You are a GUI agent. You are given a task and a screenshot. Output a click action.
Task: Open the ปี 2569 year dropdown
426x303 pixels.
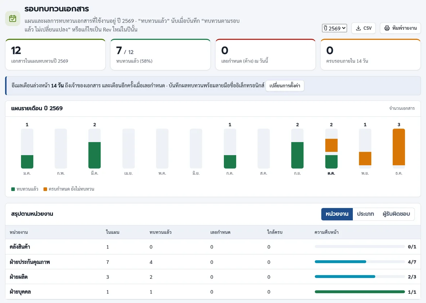pyautogui.click(x=334, y=28)
